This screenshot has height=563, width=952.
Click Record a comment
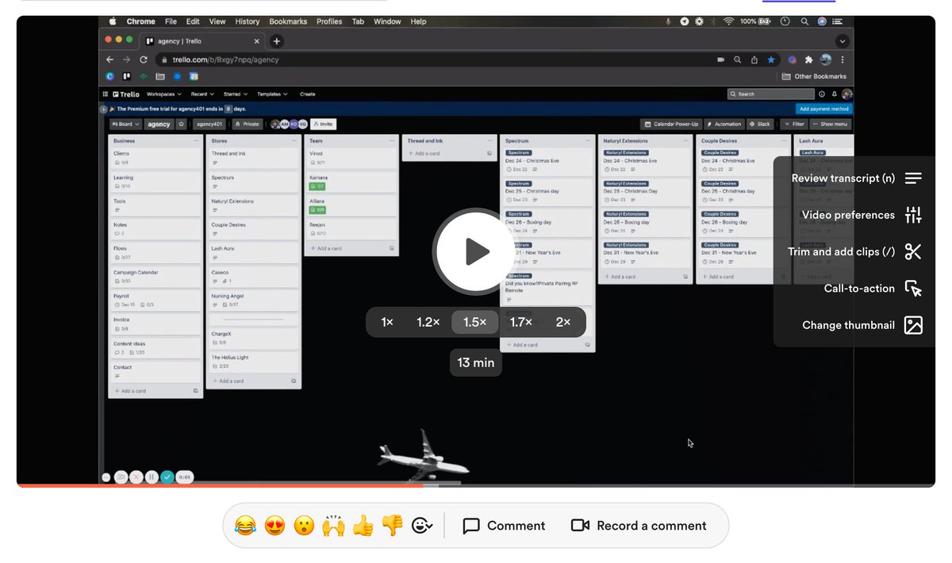pyautogui.click(x=639, y=526)
